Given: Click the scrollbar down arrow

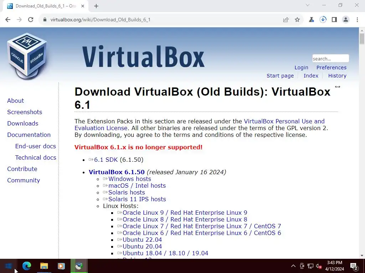Looking at the screenshot, I should click(362, 256).
